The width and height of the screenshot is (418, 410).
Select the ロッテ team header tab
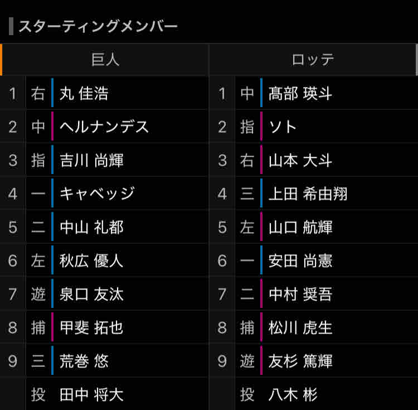click(313, 60)
